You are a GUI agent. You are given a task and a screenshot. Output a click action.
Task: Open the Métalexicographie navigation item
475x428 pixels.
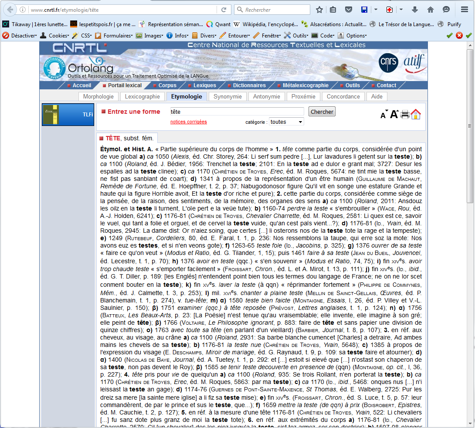coord(302,85)
